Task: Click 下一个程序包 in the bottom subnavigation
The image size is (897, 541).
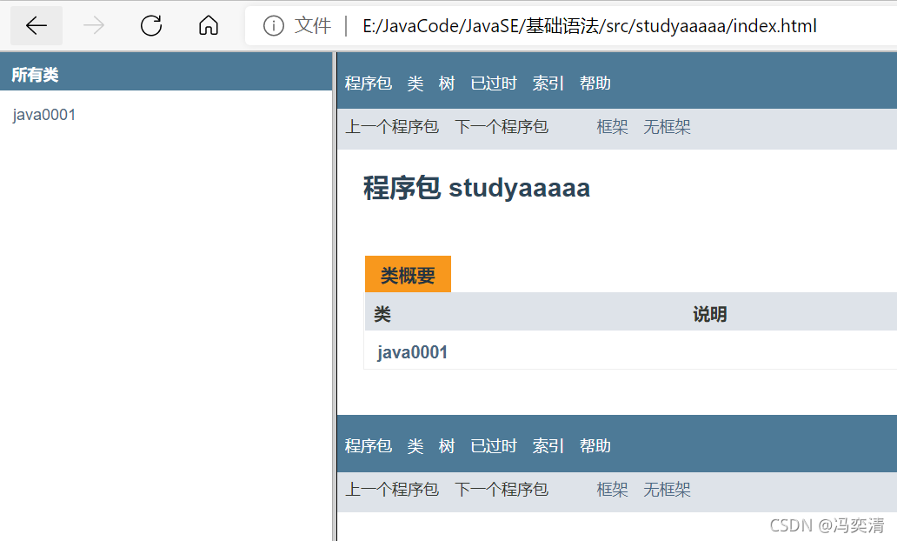Action: (x=502, y=489)
